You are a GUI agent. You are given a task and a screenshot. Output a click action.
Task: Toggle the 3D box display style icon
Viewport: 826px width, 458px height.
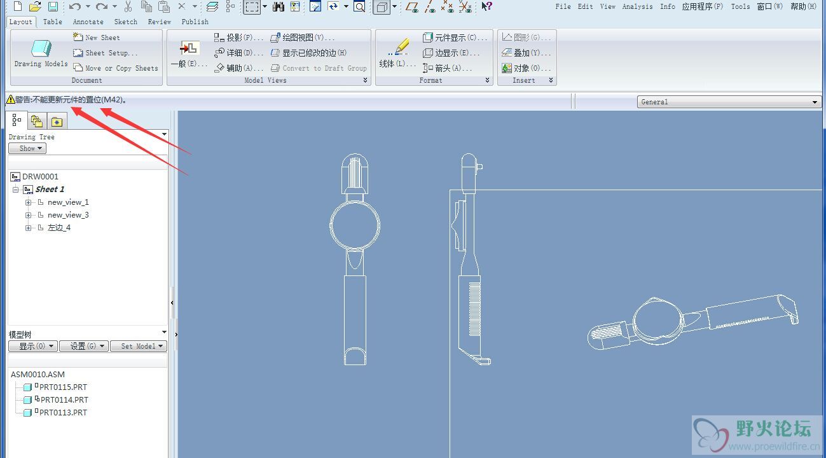[382, 6]
